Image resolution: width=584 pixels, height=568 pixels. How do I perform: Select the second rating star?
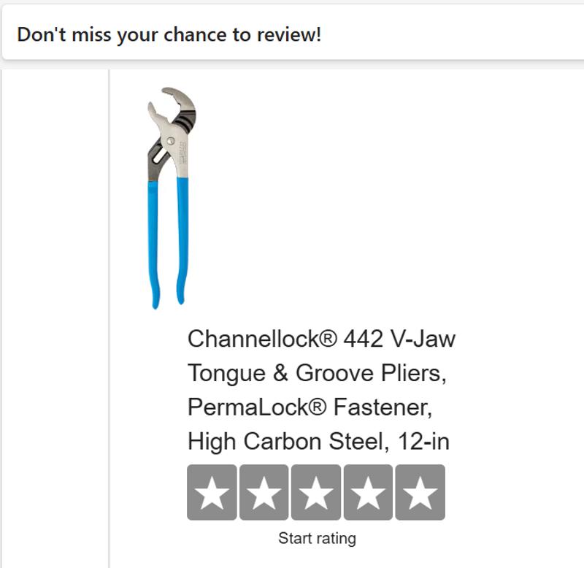(x=264, y=493)
